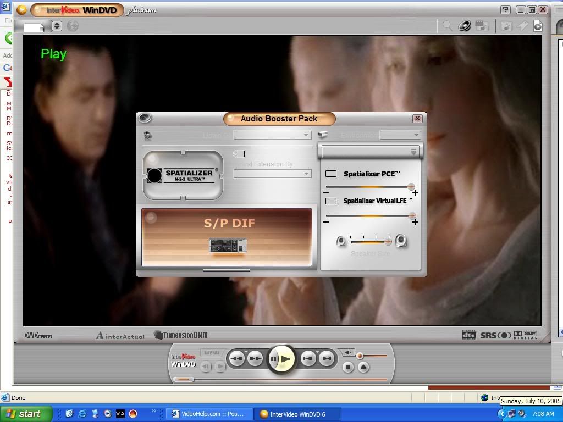Toggle the Spatializer VirtualLFE checkbox
The width and height of the screenshot is (563, 422).
point(330,201)
